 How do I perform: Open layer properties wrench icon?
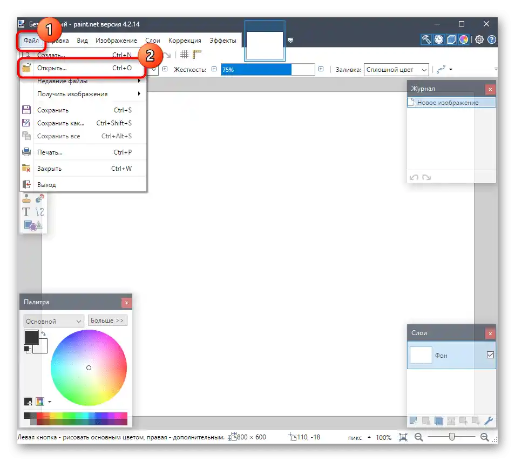(x=489, y=420)
